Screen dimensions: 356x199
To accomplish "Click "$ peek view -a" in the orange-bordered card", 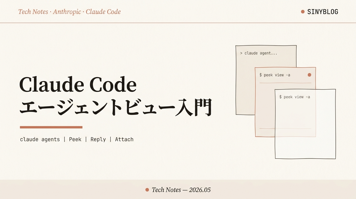I will tap(275, 75).
